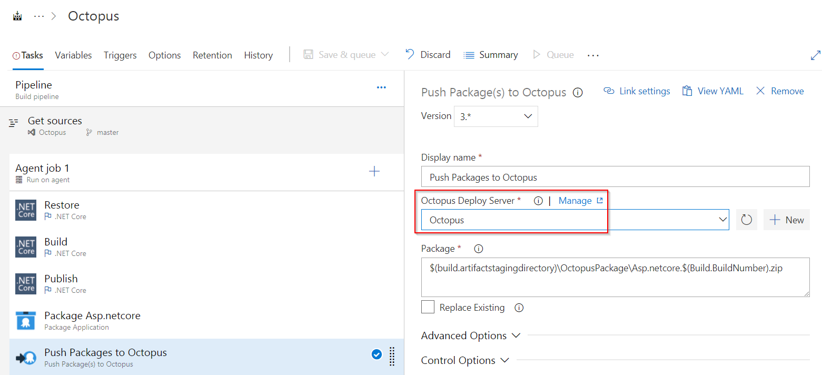
Task: Click the Discard undo icon
Action: click(x=410, y=54)
